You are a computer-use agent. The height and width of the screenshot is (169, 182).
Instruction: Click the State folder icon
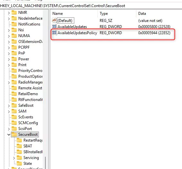point(19,164)
